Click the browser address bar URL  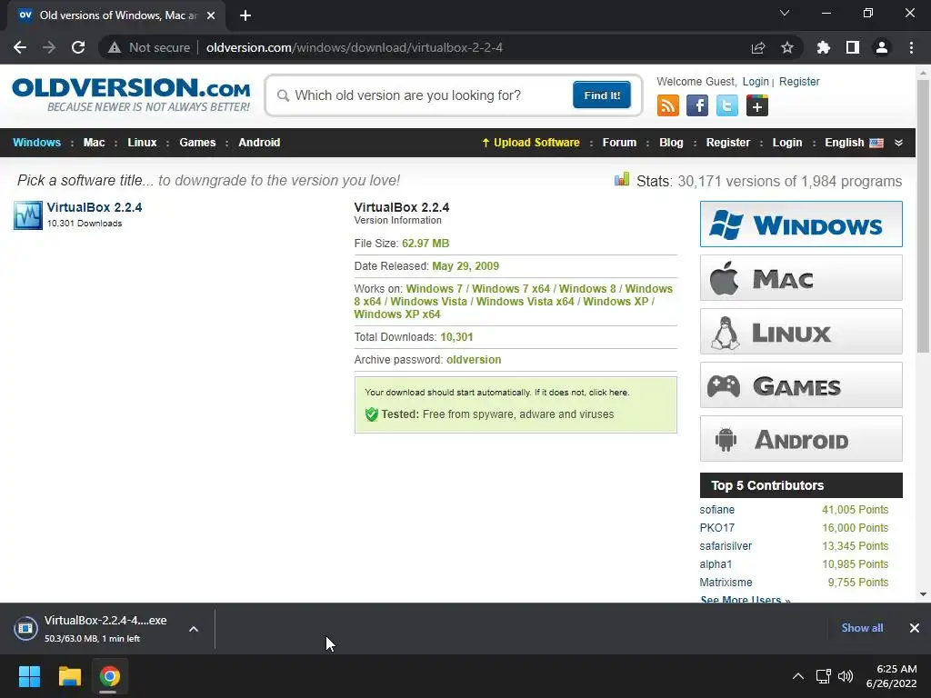pos(355,47)
